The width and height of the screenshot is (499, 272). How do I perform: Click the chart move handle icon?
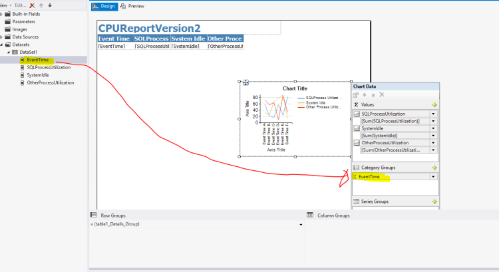[x=246, y=82]
